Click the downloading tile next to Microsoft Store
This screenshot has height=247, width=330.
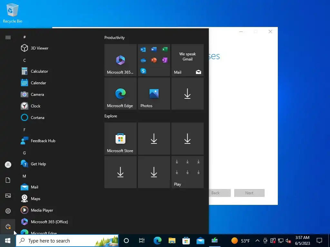(x=154, y=139)
